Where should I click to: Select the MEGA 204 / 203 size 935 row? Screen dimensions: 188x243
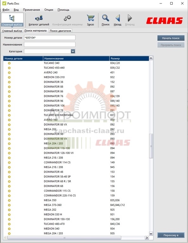click(76, 234)
